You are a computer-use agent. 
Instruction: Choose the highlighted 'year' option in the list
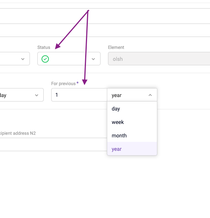132,149
